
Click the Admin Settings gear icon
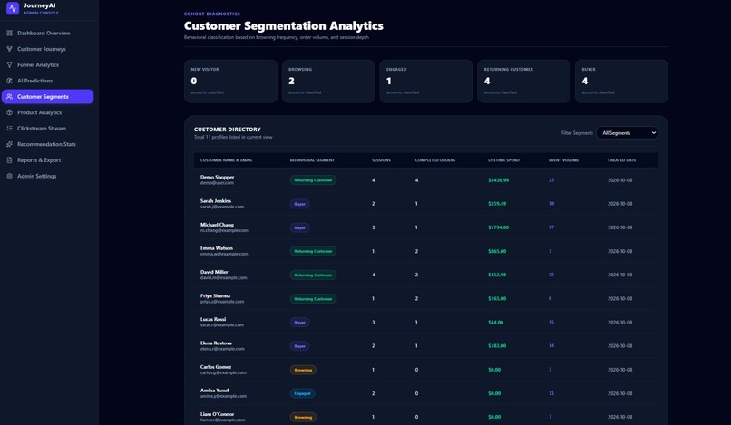click(9, 176)
